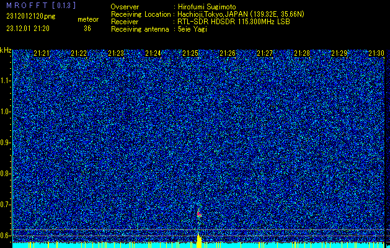Select the filename 2312012120.png
390x248 pixels.
[x=31, y=17]
